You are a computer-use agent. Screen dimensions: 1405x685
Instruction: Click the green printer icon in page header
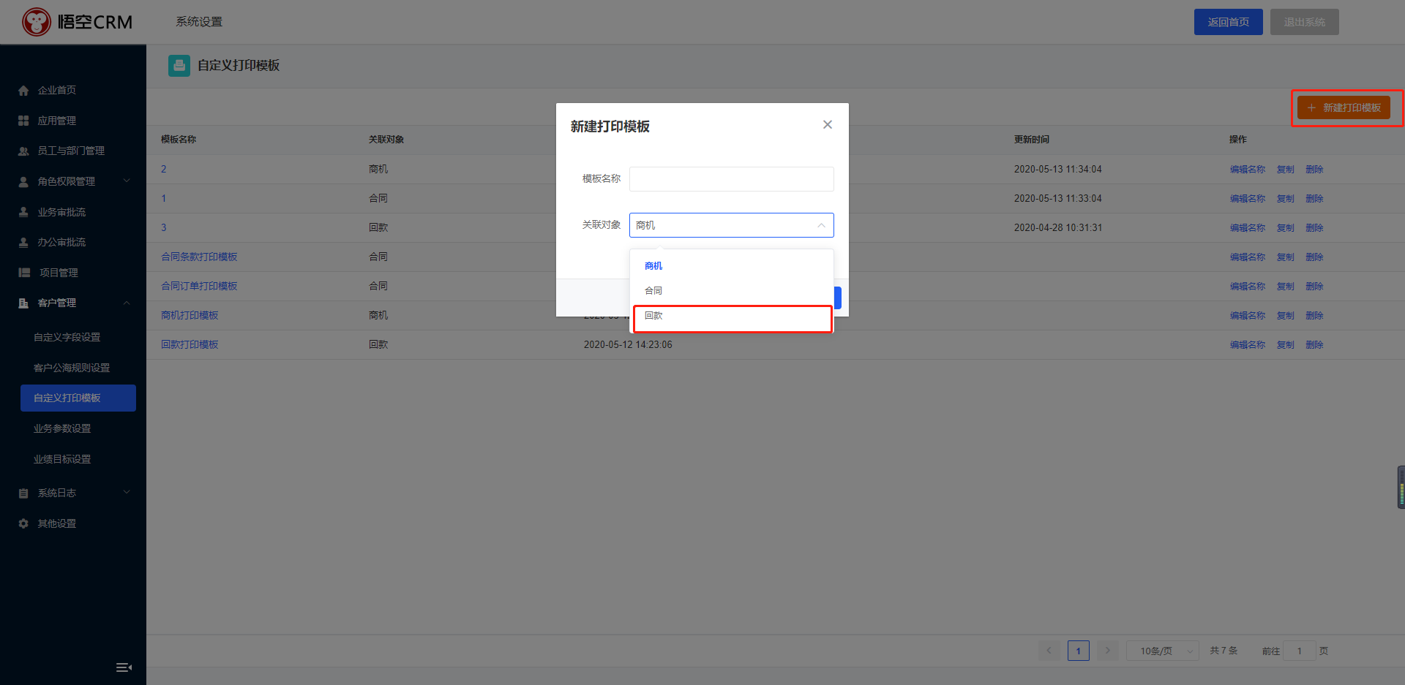coord(179,66)
